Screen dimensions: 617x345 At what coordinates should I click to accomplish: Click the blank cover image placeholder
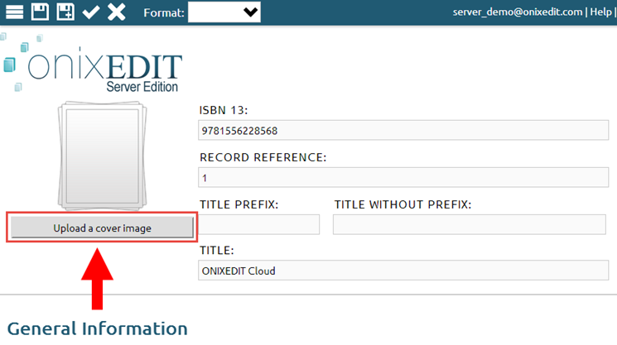(103, 156)
